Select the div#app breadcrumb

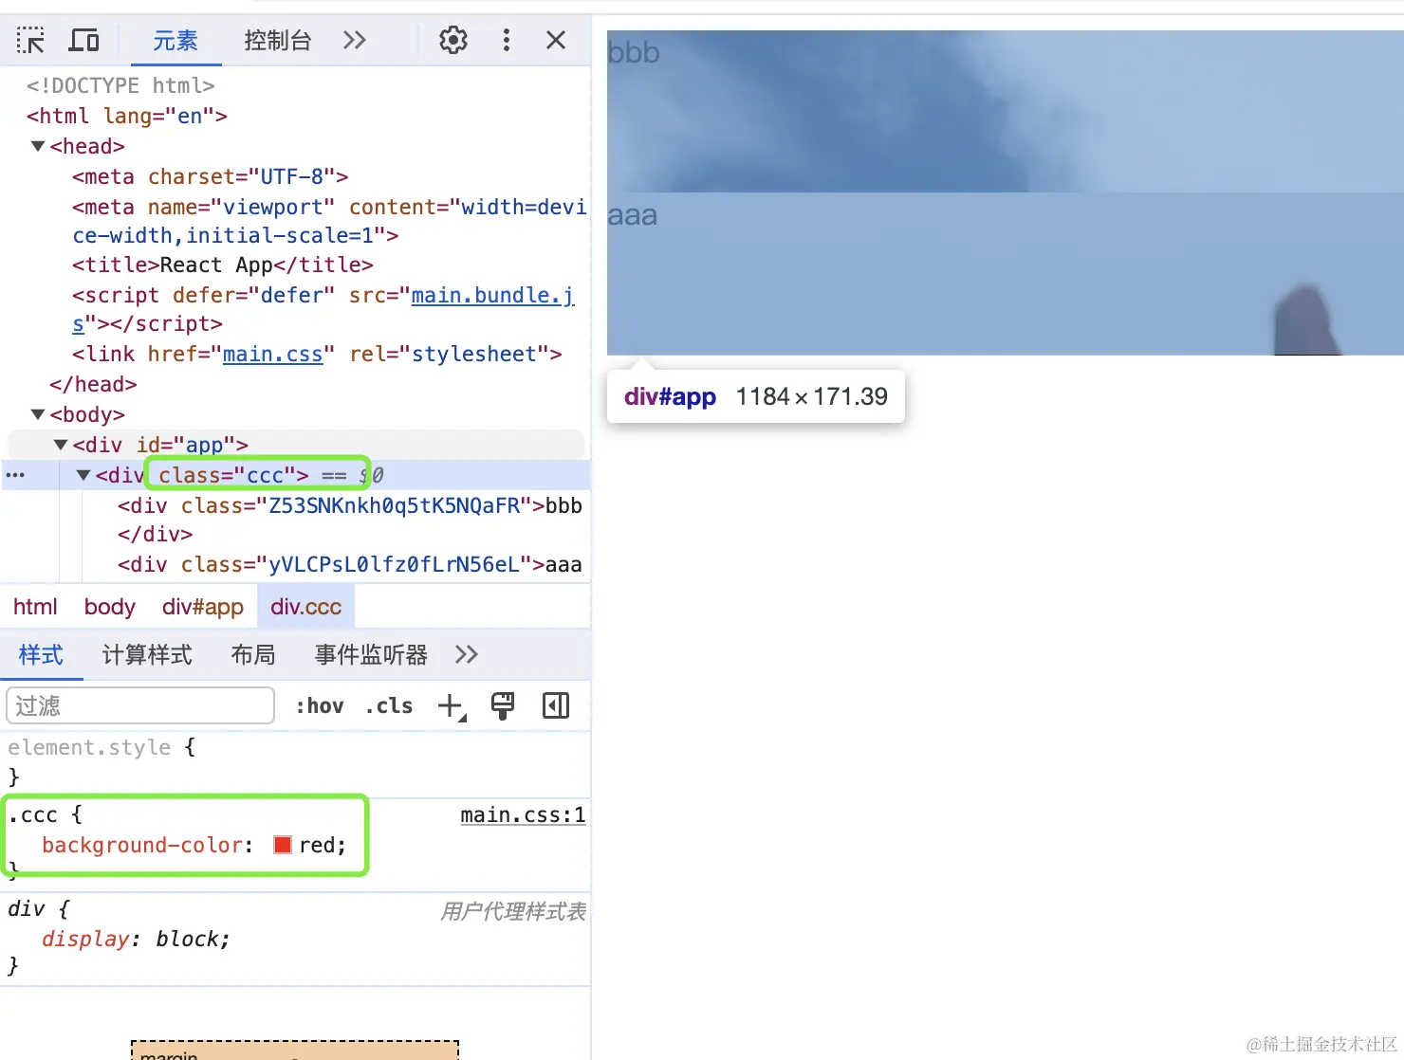[x=203, y=607]
